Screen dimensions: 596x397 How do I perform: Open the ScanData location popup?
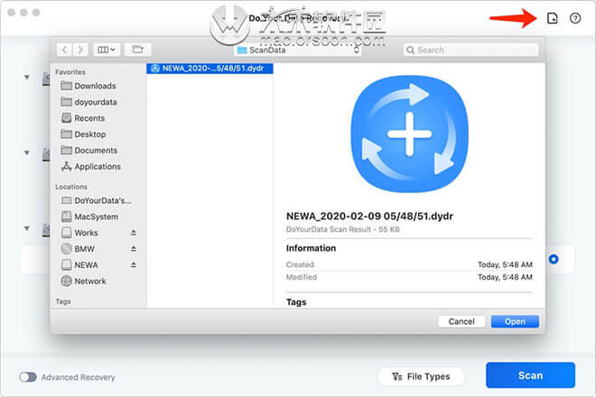coord(297,50)
